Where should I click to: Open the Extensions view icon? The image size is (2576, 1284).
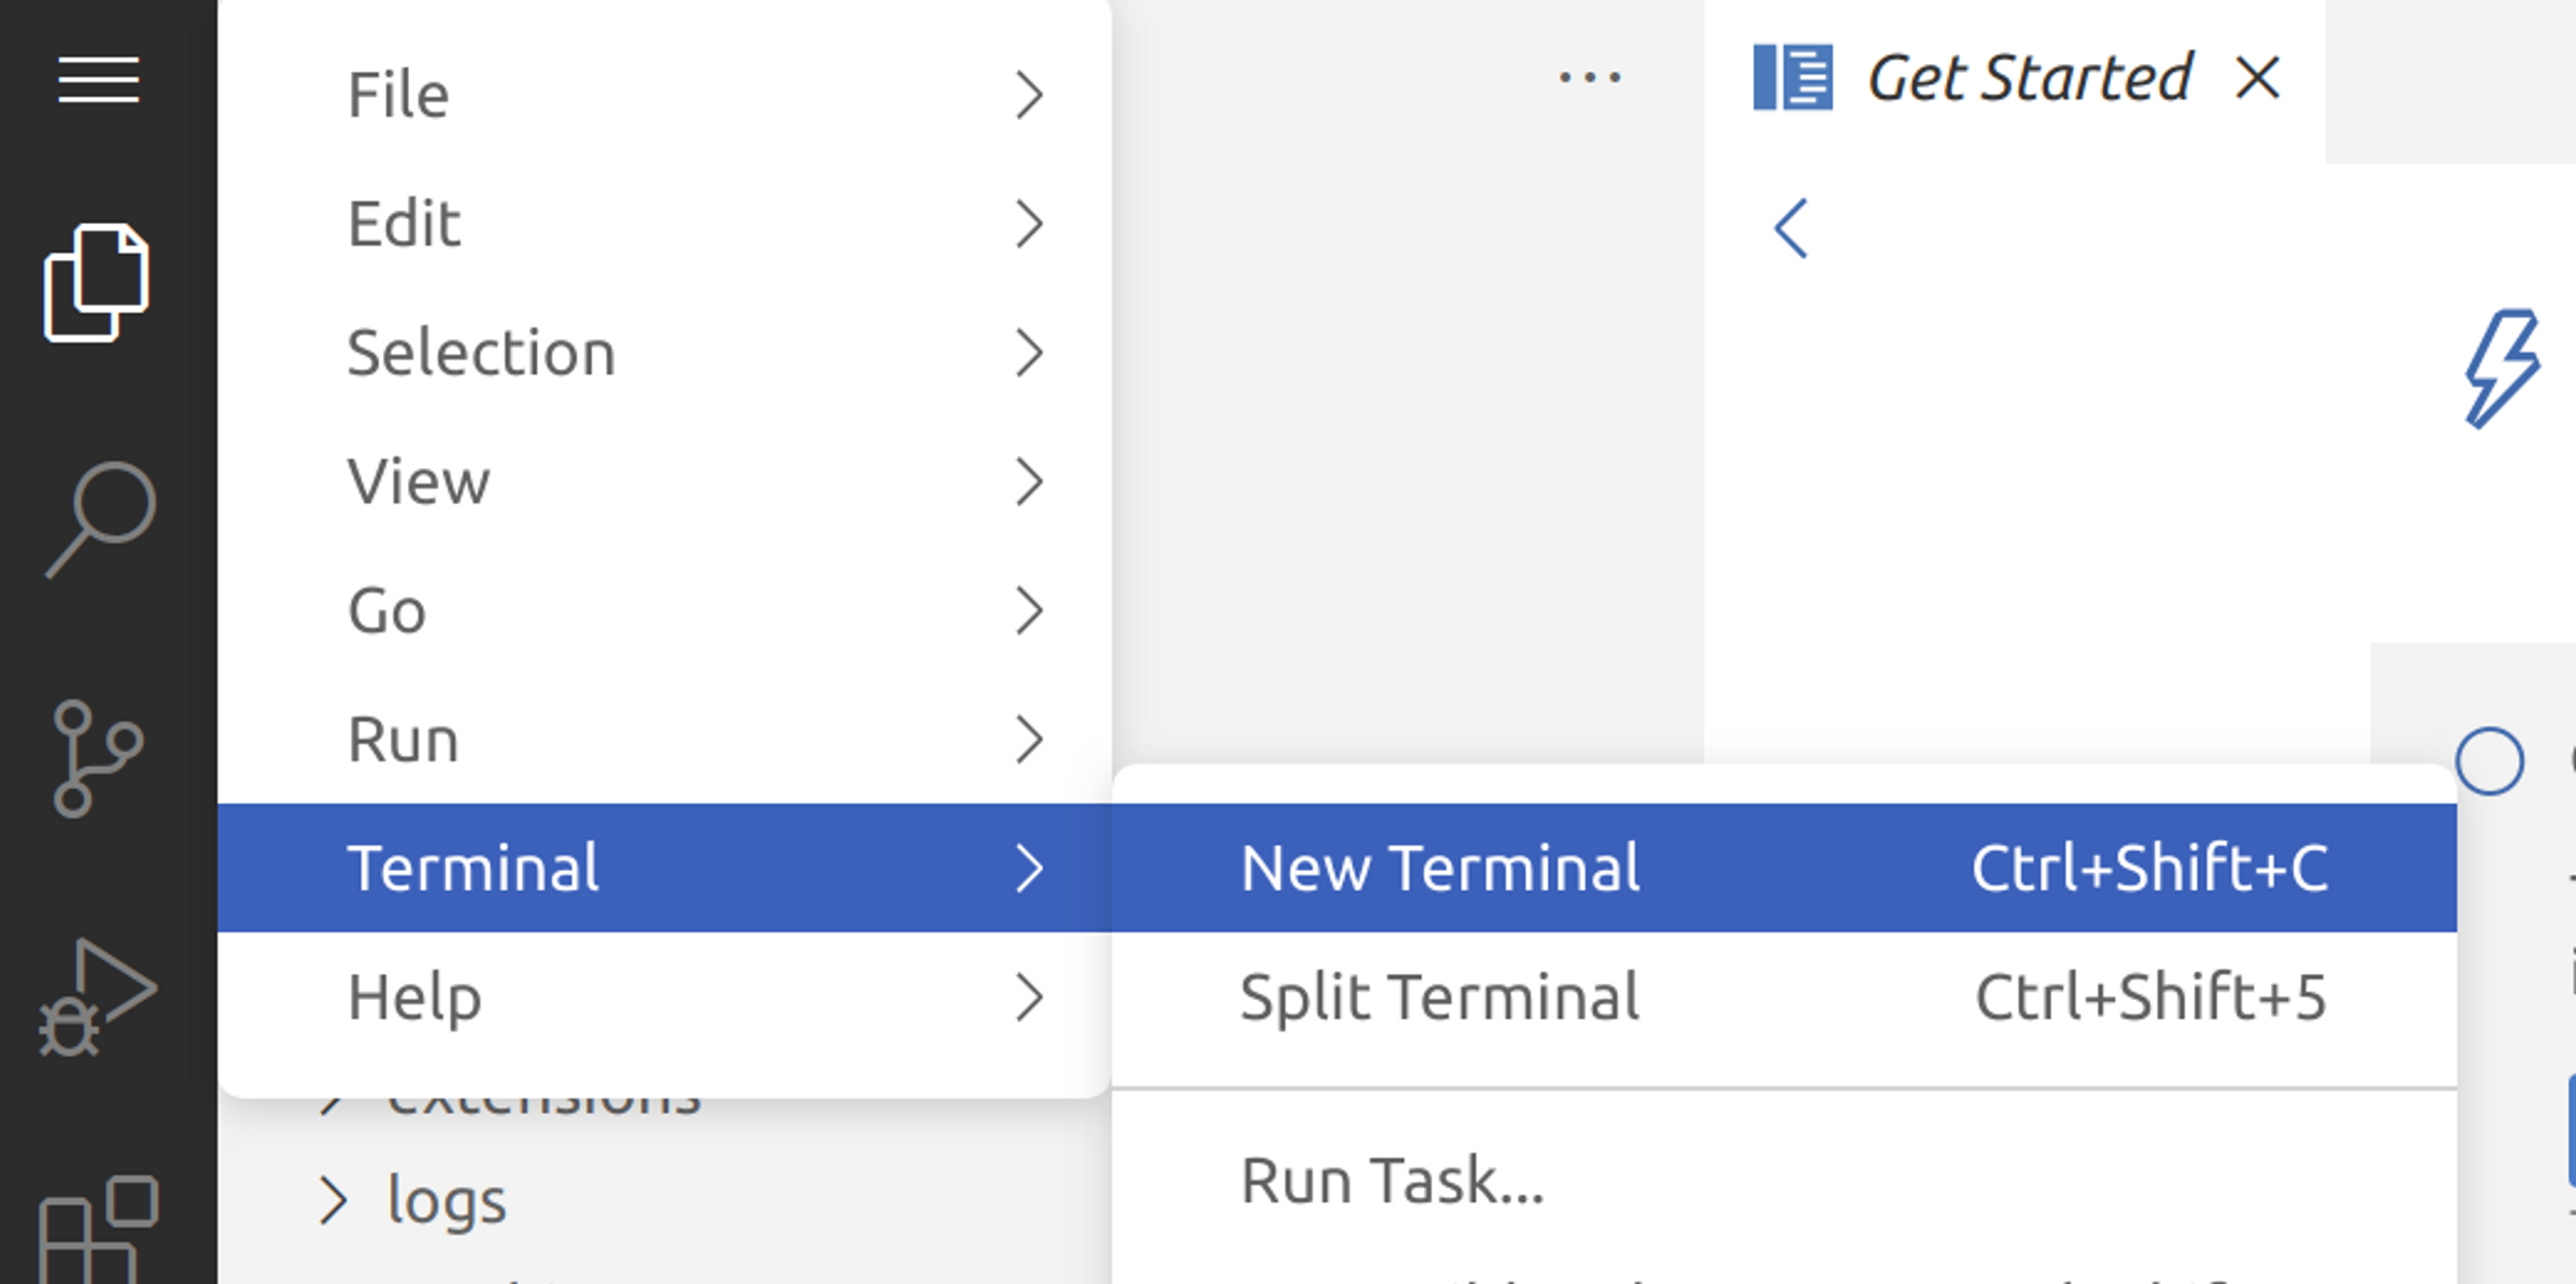point(98,1229)
